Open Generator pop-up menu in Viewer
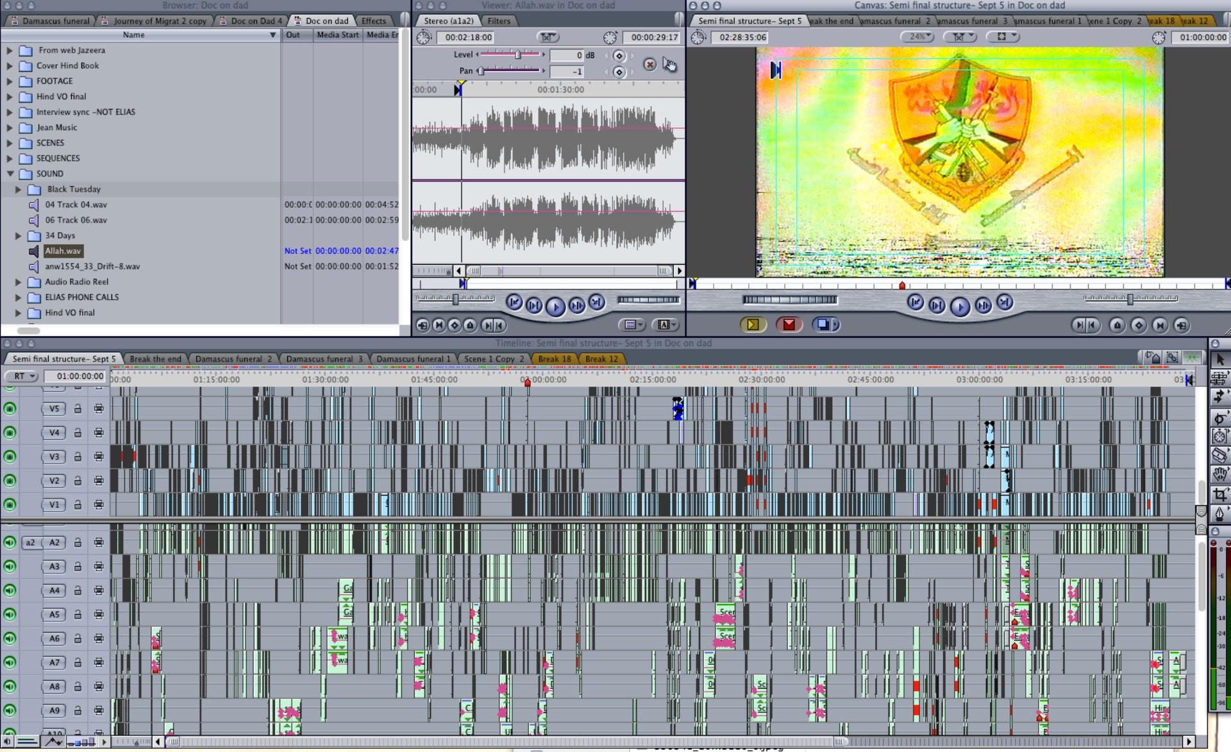The image size is (1231, 752). point(665,325)
